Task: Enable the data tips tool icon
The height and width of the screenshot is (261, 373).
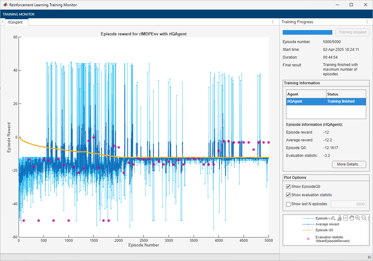Action: (x=345, y=218)
